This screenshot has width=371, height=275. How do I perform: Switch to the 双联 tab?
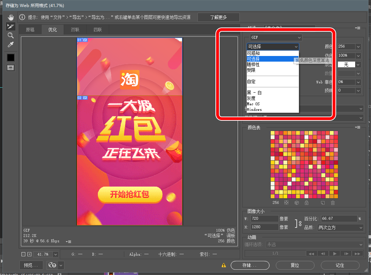(x=75, y=30)
